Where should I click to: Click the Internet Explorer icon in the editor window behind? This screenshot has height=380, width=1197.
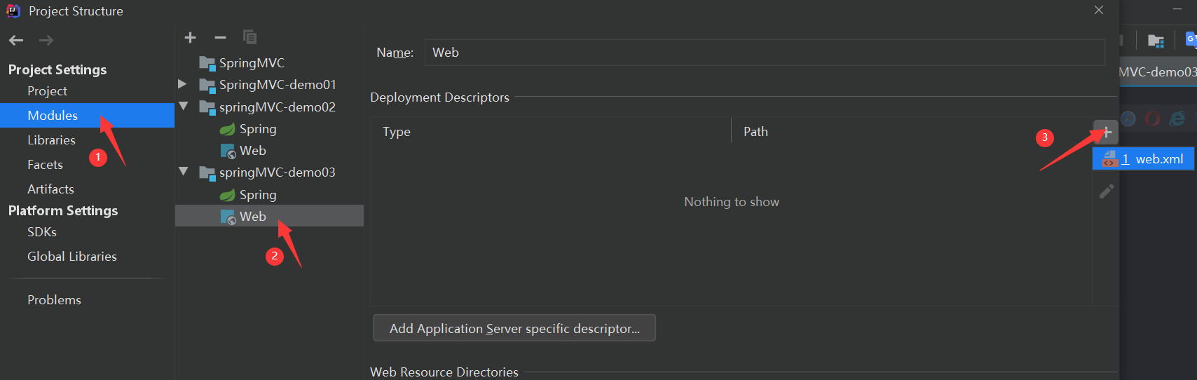[x=1177, y=118]
